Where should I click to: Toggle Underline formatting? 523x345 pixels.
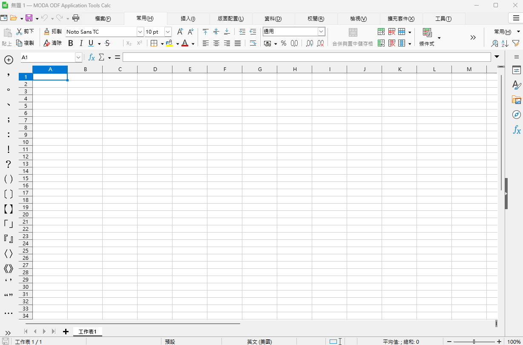pyautogui.click(x=91, y=43)
